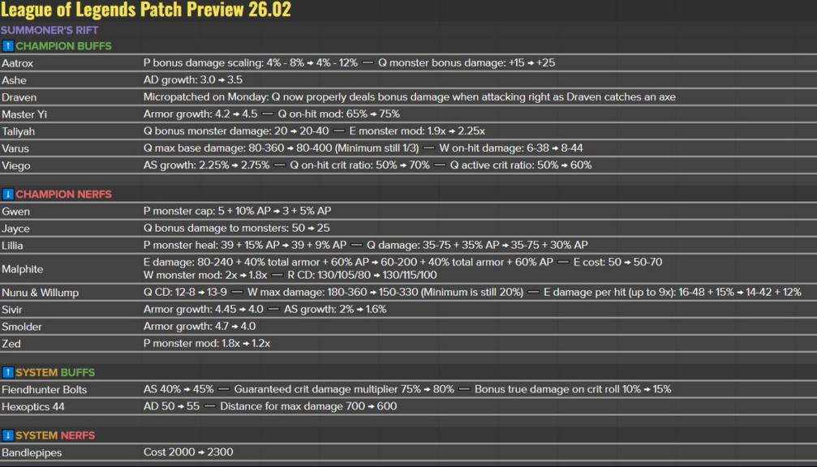Select the Malphite champion name
The width and height of the screenshot is (817, 467).
[x=23, y=269]
